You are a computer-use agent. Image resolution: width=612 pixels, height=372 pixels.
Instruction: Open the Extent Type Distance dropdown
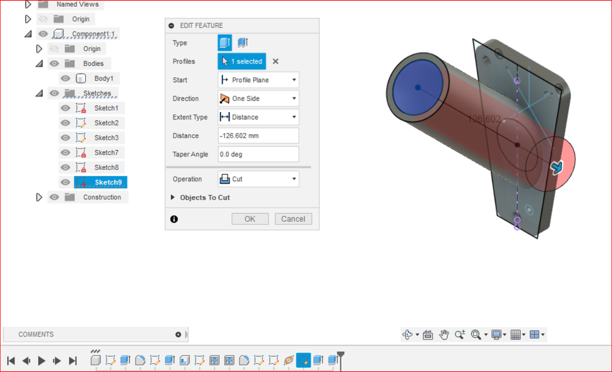[259, 117]
